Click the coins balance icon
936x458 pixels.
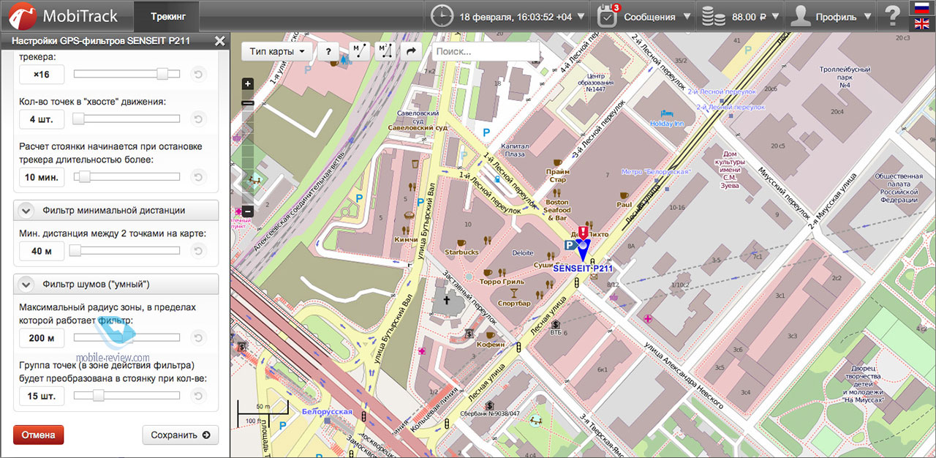point(714,16)
